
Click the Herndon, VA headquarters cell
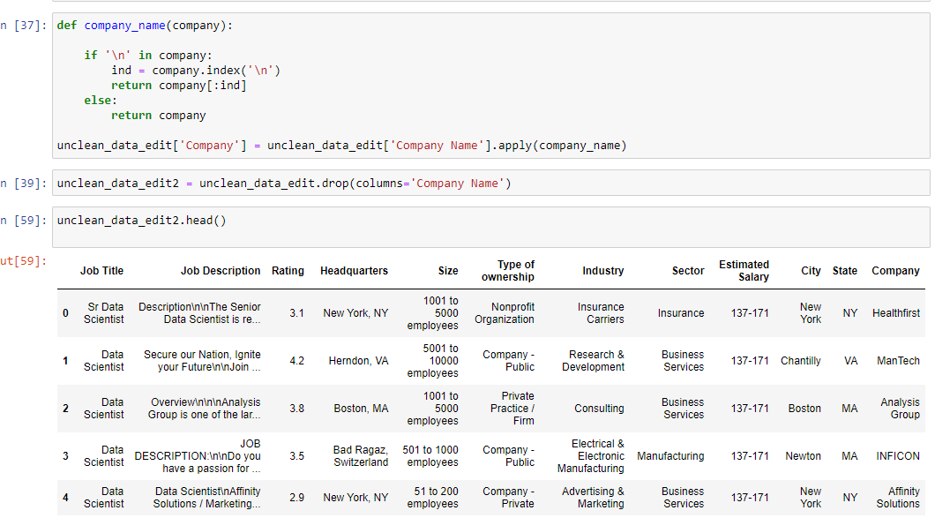(x=358, y=360)
